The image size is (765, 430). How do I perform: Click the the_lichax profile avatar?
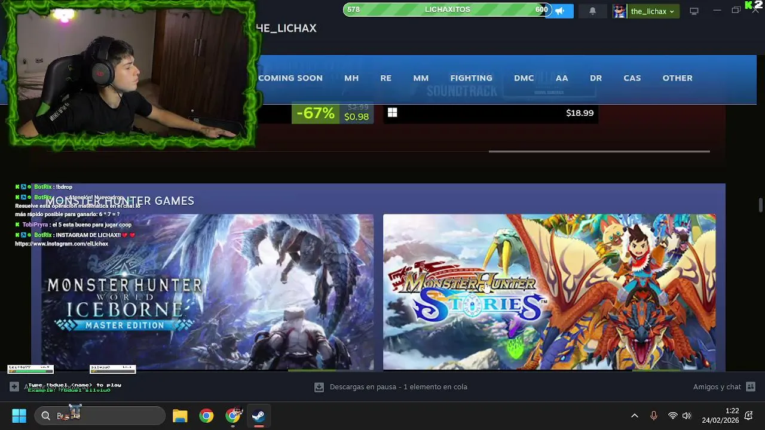[619, 11]
